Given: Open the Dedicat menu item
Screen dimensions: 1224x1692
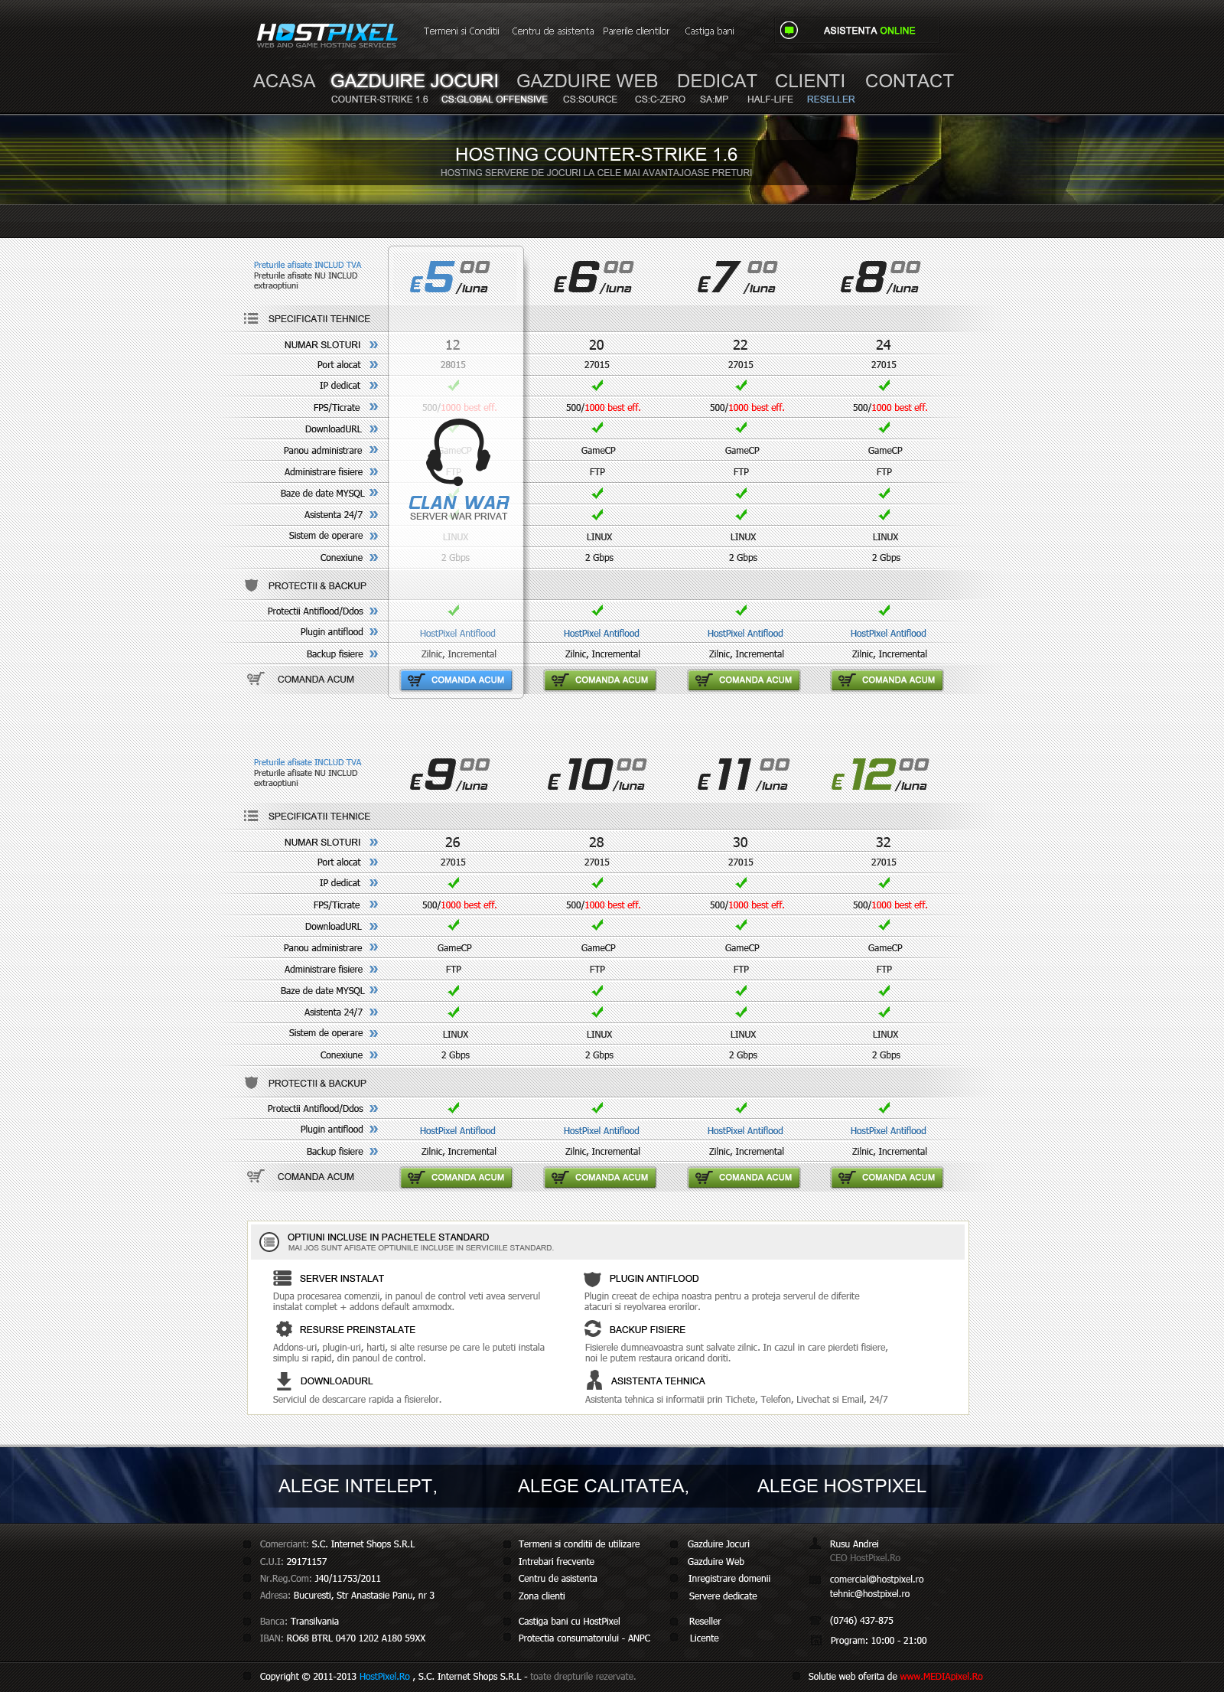Looking at the screenshot, I should 717,81.
